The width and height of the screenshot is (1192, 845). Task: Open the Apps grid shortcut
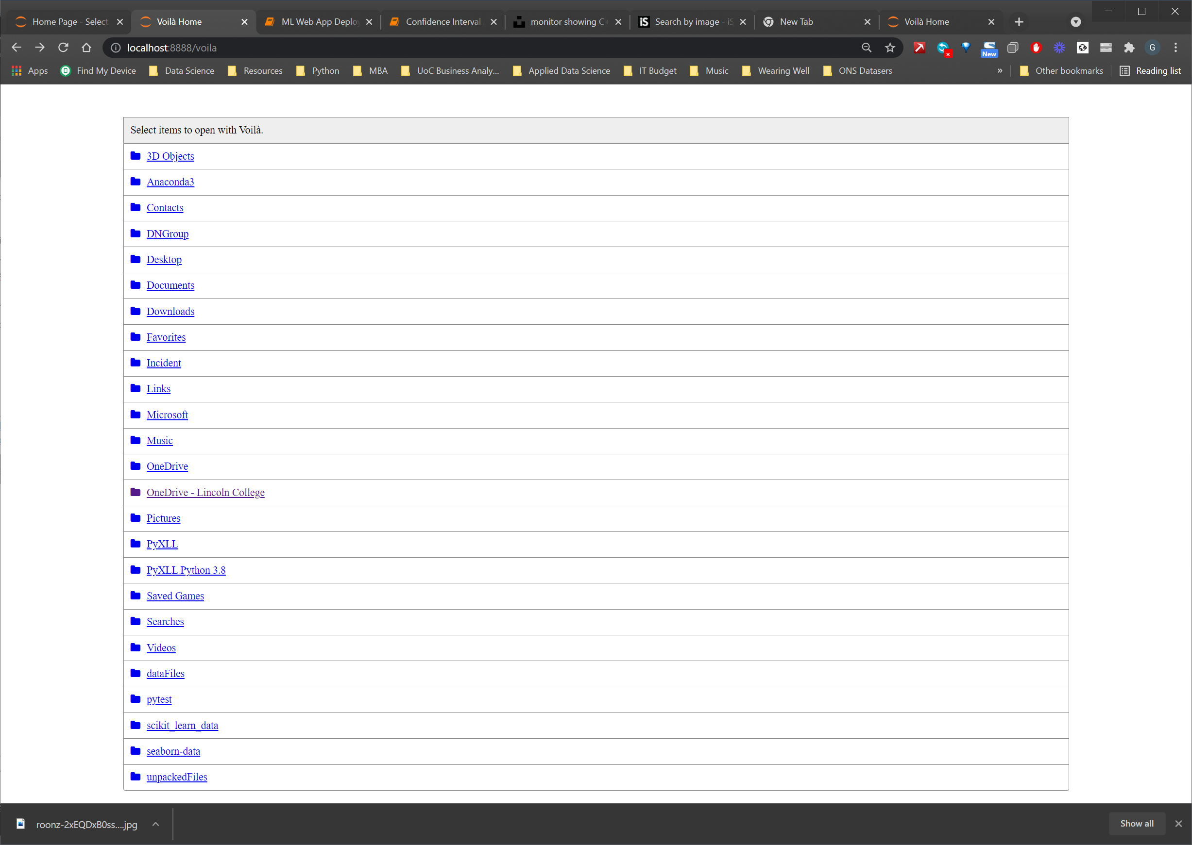pos(30,71)
